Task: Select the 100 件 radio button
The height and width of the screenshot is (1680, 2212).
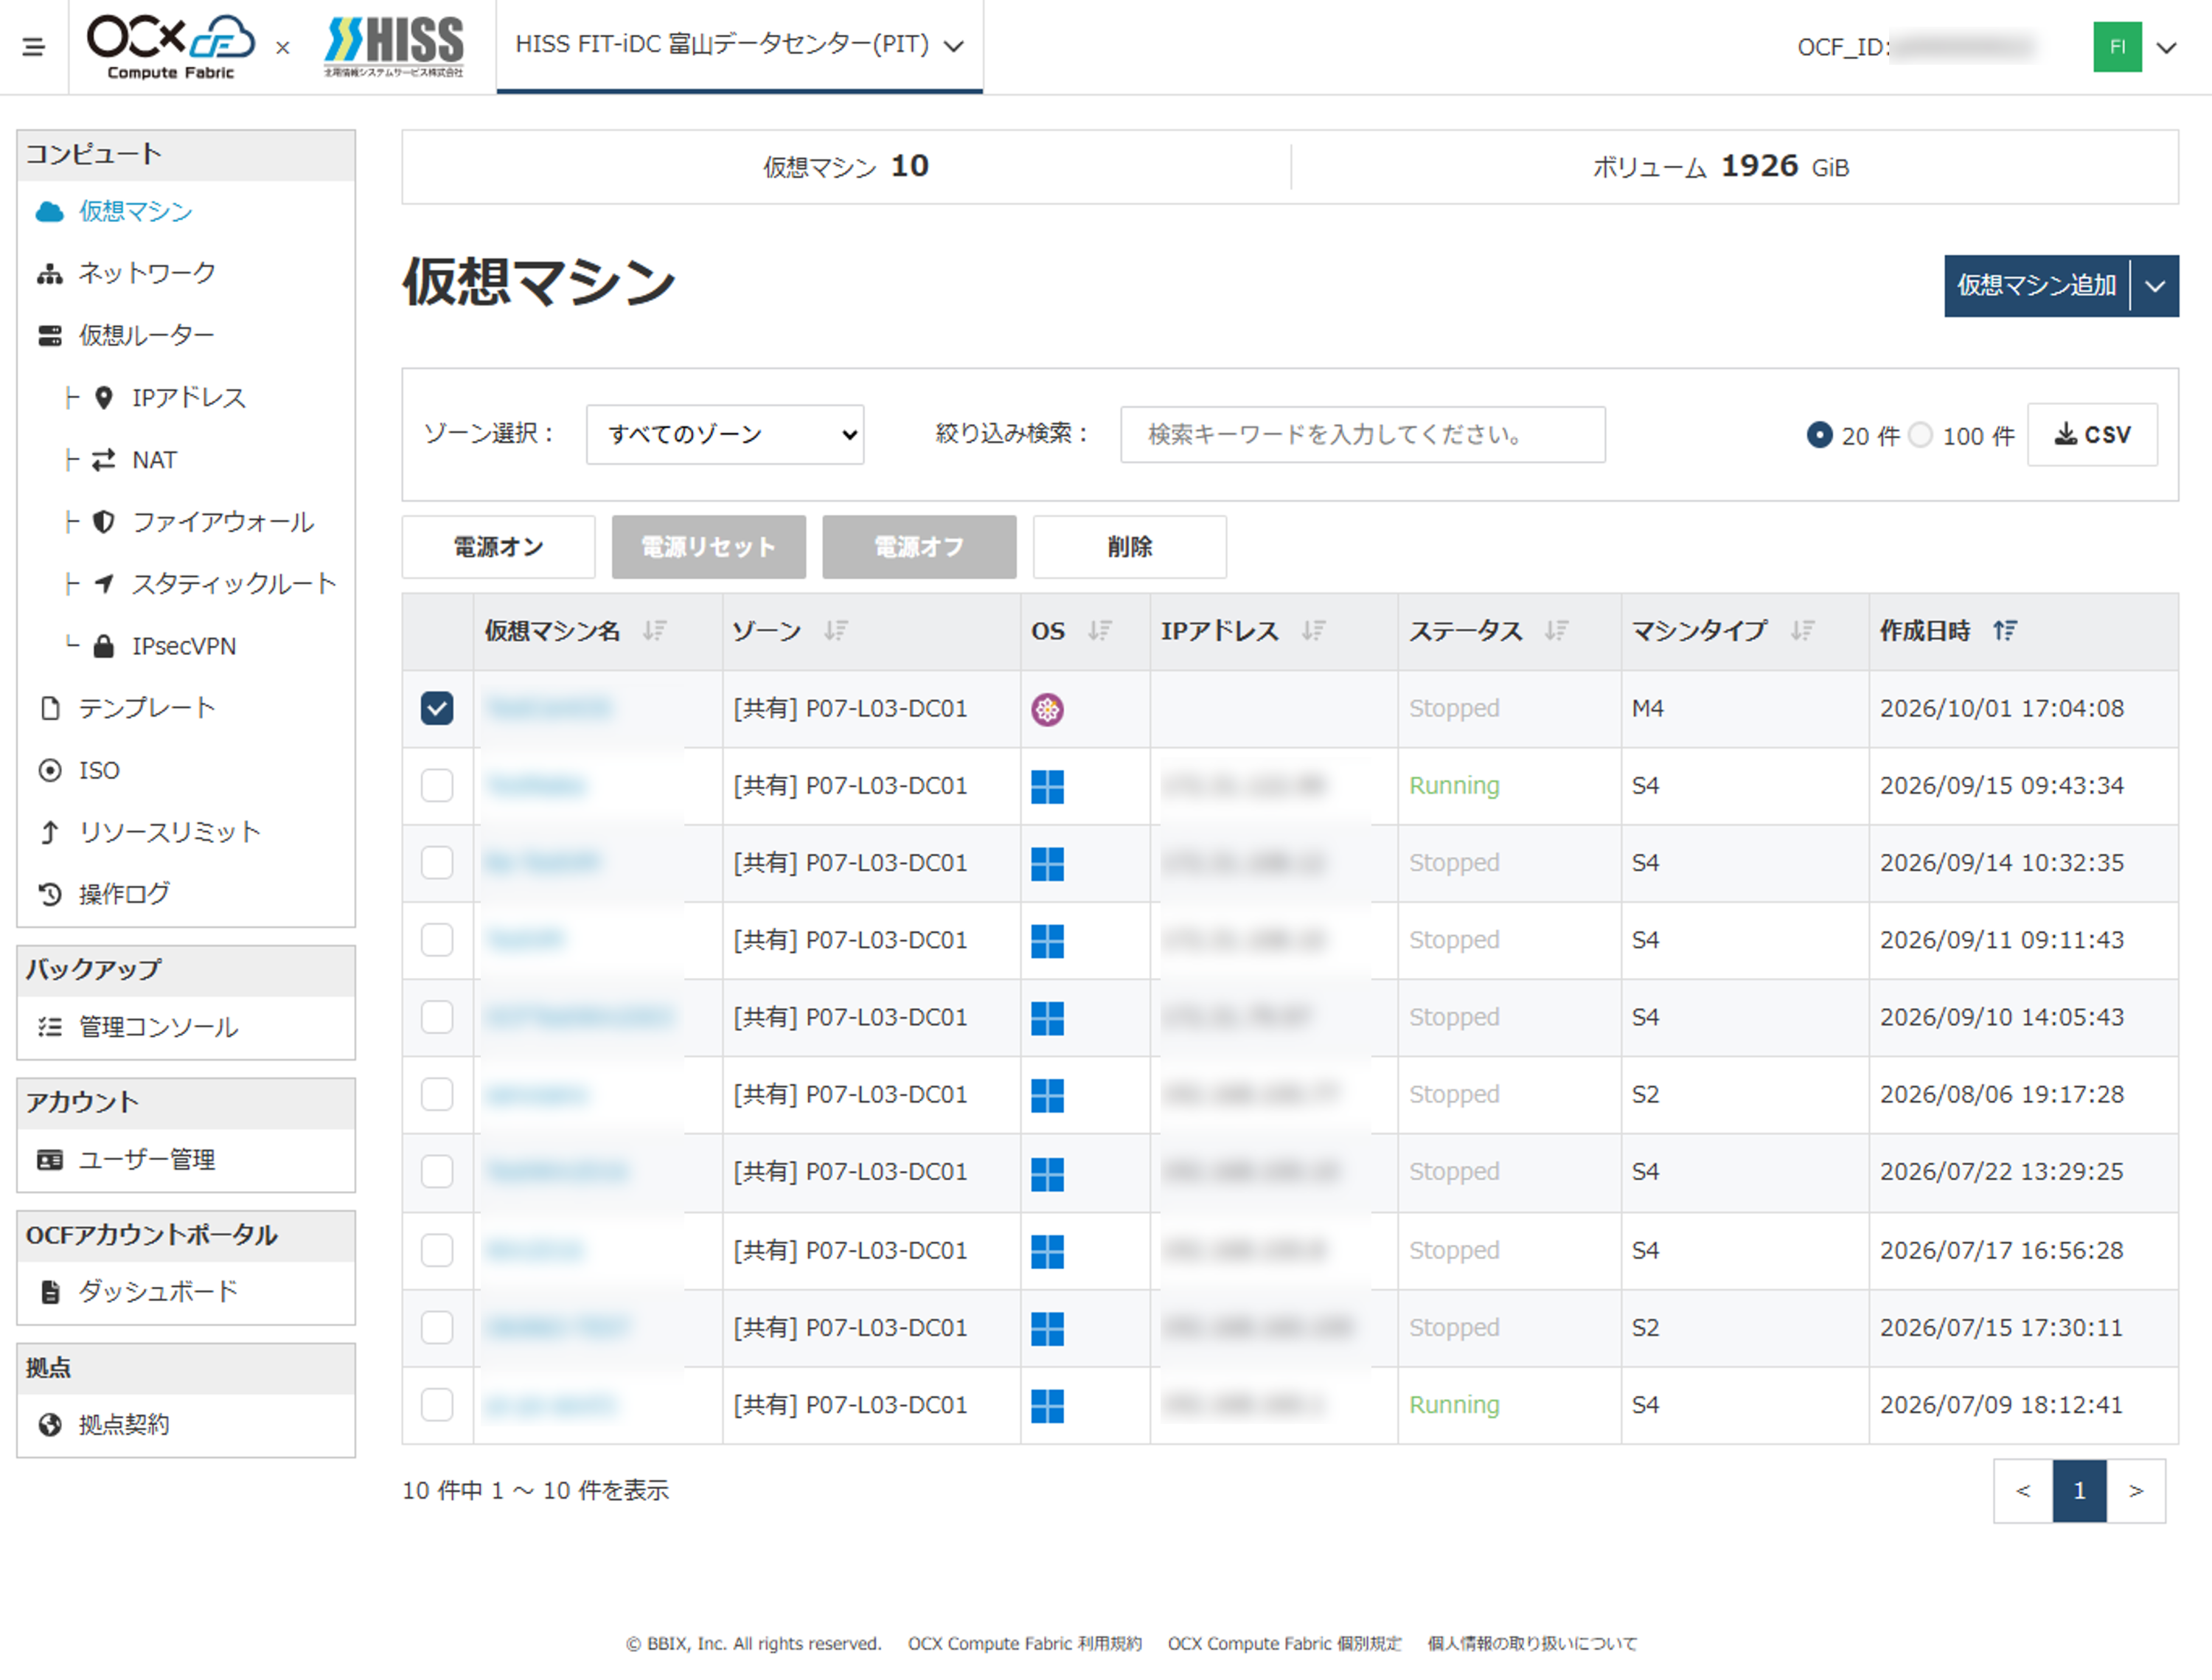Action: (x=1920, y=435)
